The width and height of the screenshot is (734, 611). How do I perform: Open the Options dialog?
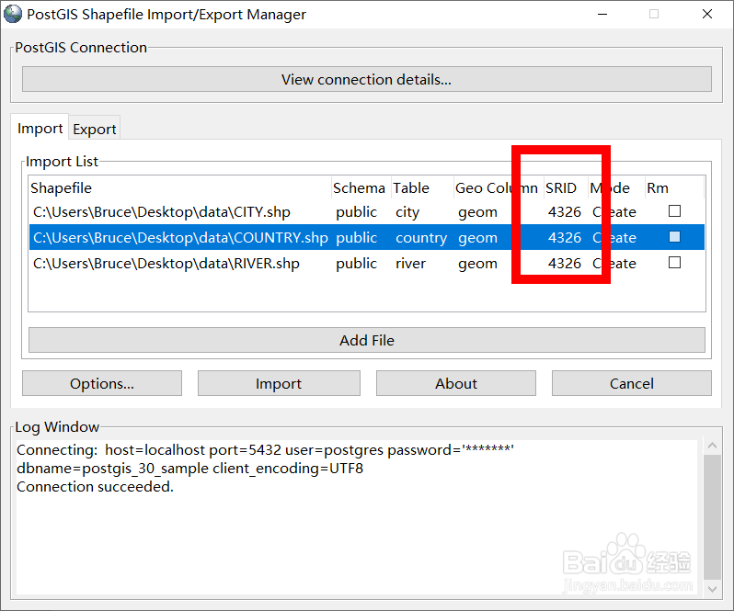pos(102,383)
